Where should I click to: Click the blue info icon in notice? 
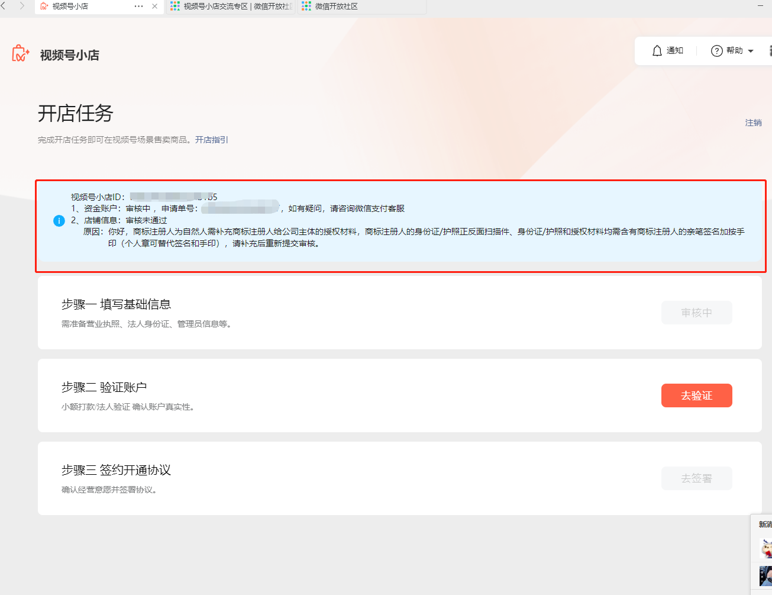point(59,221)
